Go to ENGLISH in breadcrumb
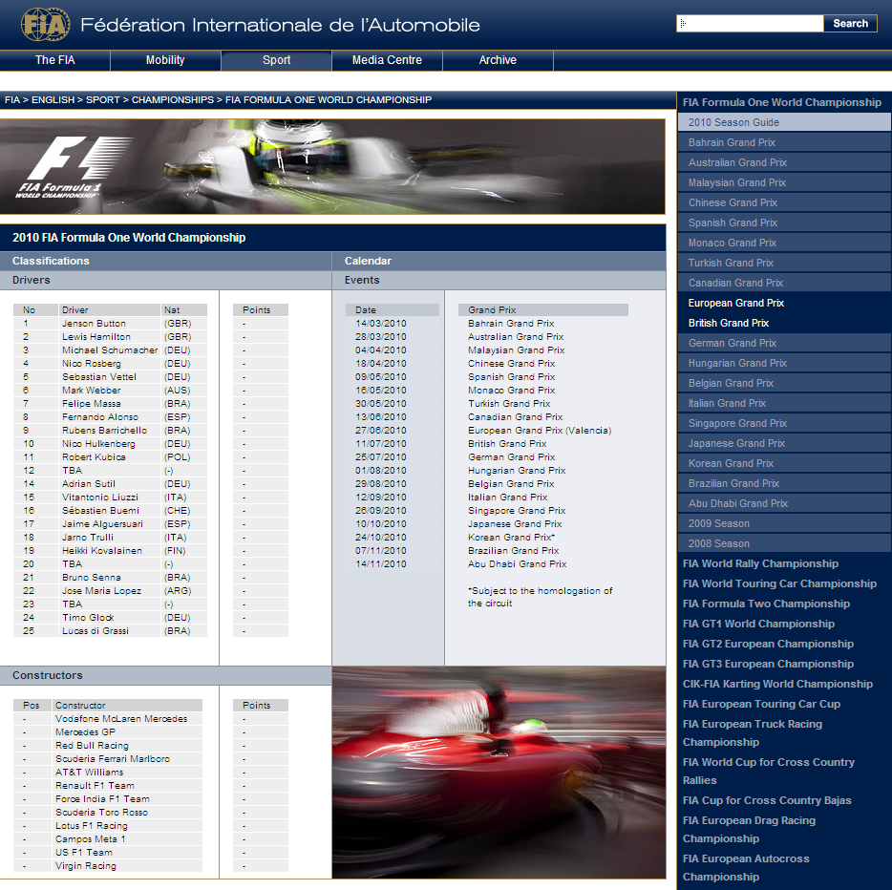The width and height of the screenshot is (892, 890). tap(53, 100)
